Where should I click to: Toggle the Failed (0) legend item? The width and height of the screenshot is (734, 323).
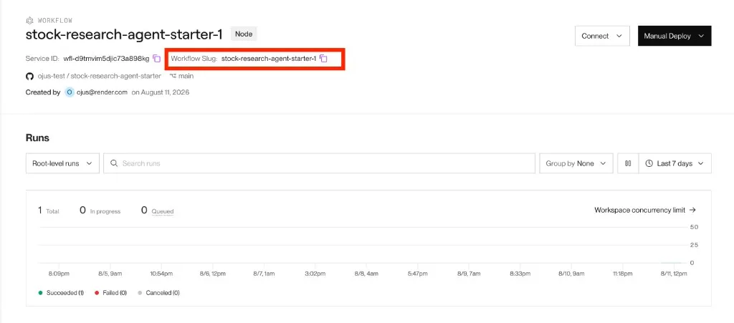110,293
